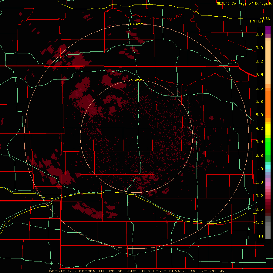Click the 9.8 legend value
The height and width of the screenshot is (273, 273).
[259, 34]
